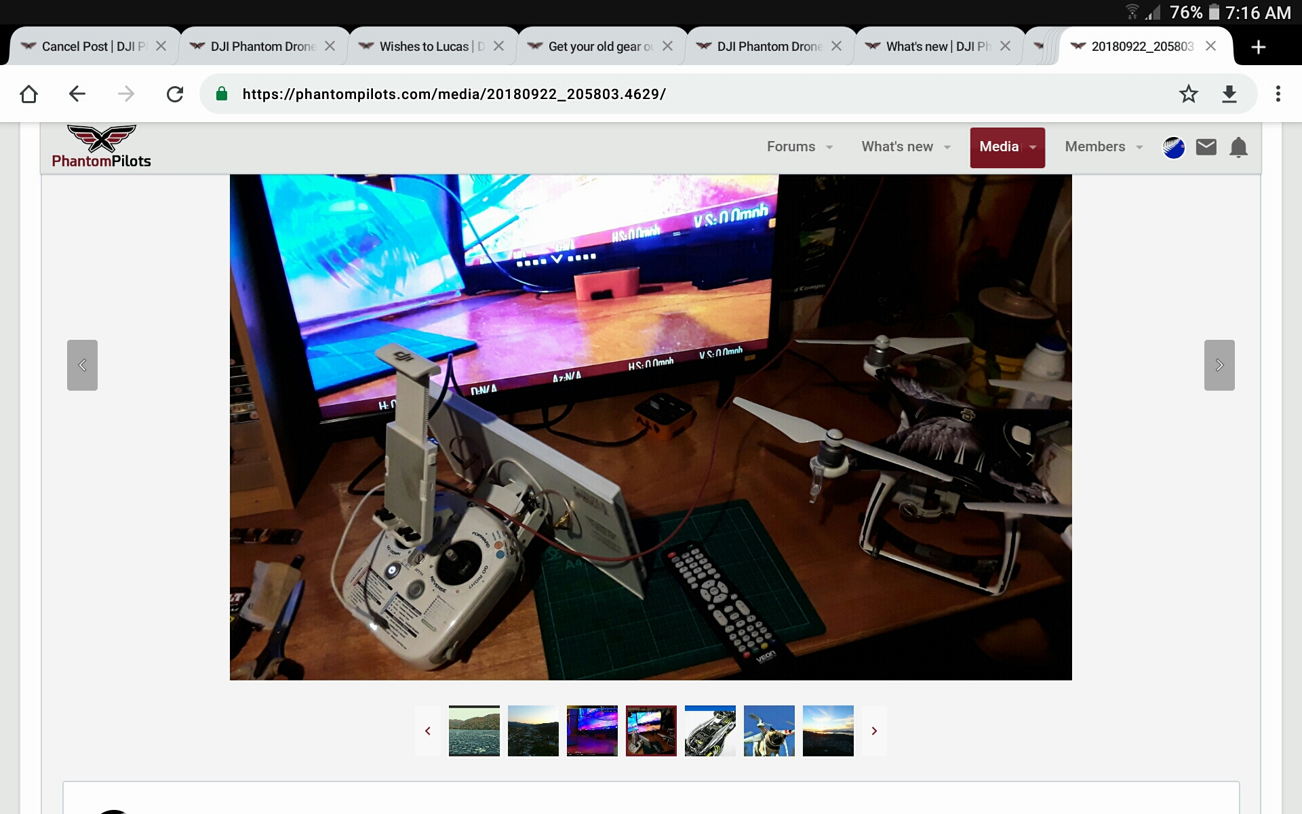1302x814 pixels.
Task: Open the Forums menu link
Action: click(x=791, y=147)
